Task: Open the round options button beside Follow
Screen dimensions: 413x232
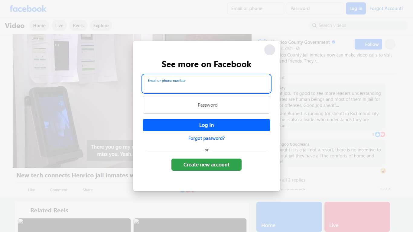Action: 390,44
